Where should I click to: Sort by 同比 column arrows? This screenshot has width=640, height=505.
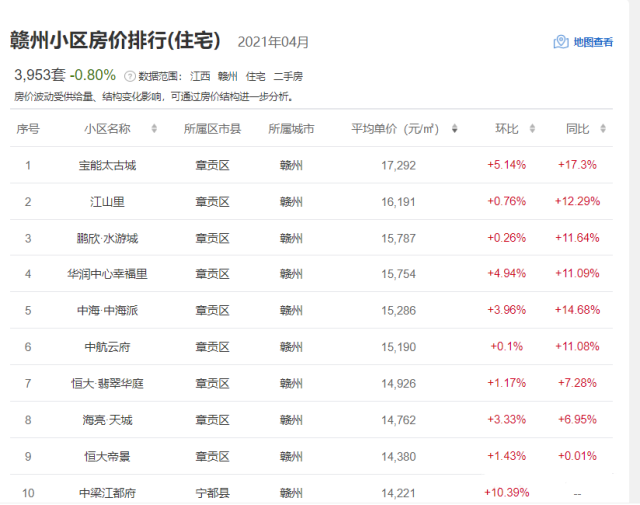tap(603, 129)
